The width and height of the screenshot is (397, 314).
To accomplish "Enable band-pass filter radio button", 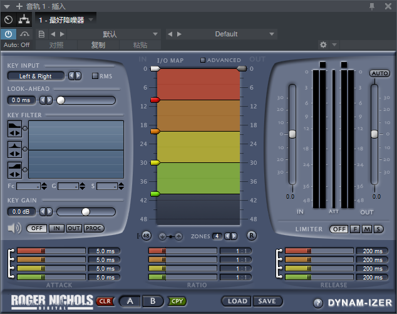I will point(25,149).
